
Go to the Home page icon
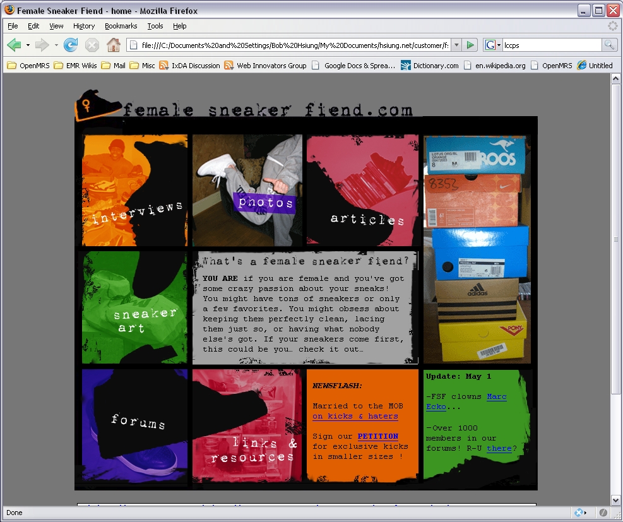tap(113, 45)
